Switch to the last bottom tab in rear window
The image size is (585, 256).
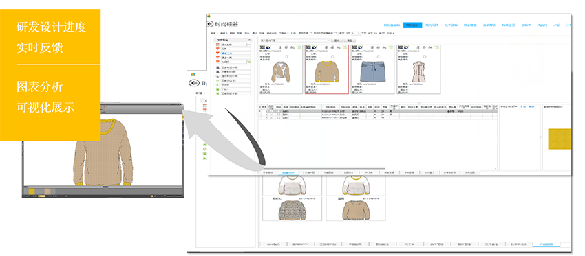546,244
